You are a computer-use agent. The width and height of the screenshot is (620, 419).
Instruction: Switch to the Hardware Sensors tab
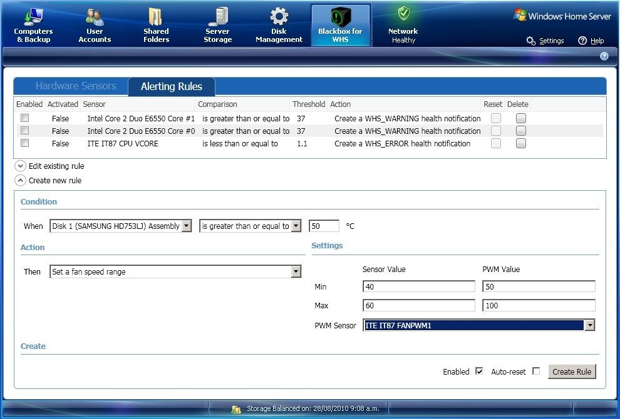click(76, 86)
